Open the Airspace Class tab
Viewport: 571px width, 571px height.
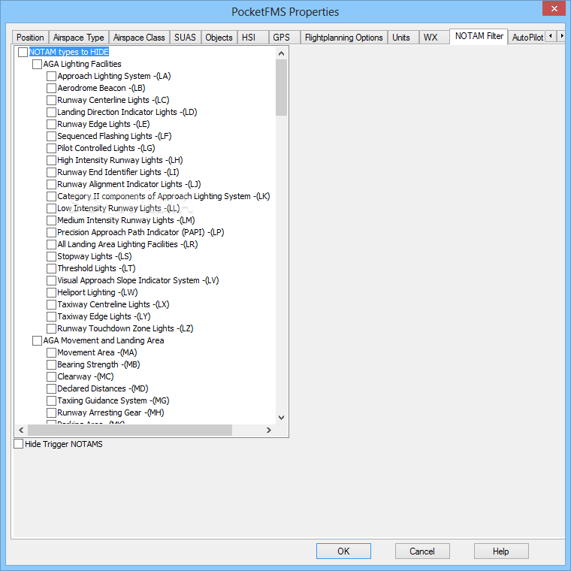point(139,38)
